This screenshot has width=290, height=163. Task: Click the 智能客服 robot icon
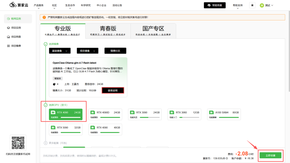[x=209, y=5]
